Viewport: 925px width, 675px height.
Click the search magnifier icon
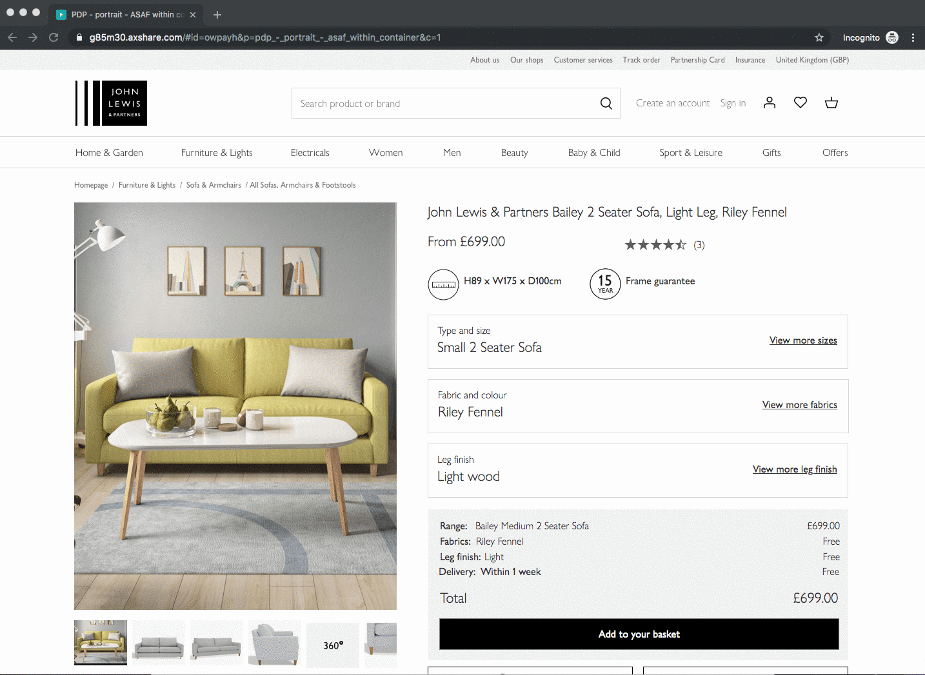606,103
